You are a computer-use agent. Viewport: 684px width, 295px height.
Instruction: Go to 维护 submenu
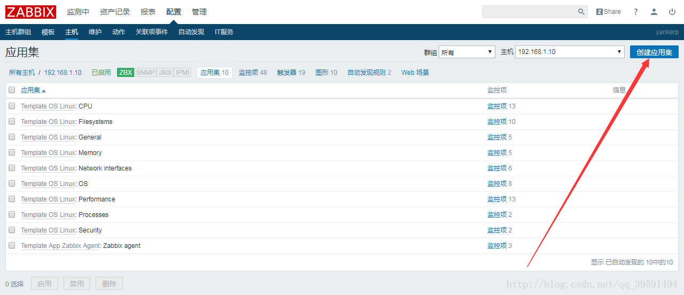point(95,32)
